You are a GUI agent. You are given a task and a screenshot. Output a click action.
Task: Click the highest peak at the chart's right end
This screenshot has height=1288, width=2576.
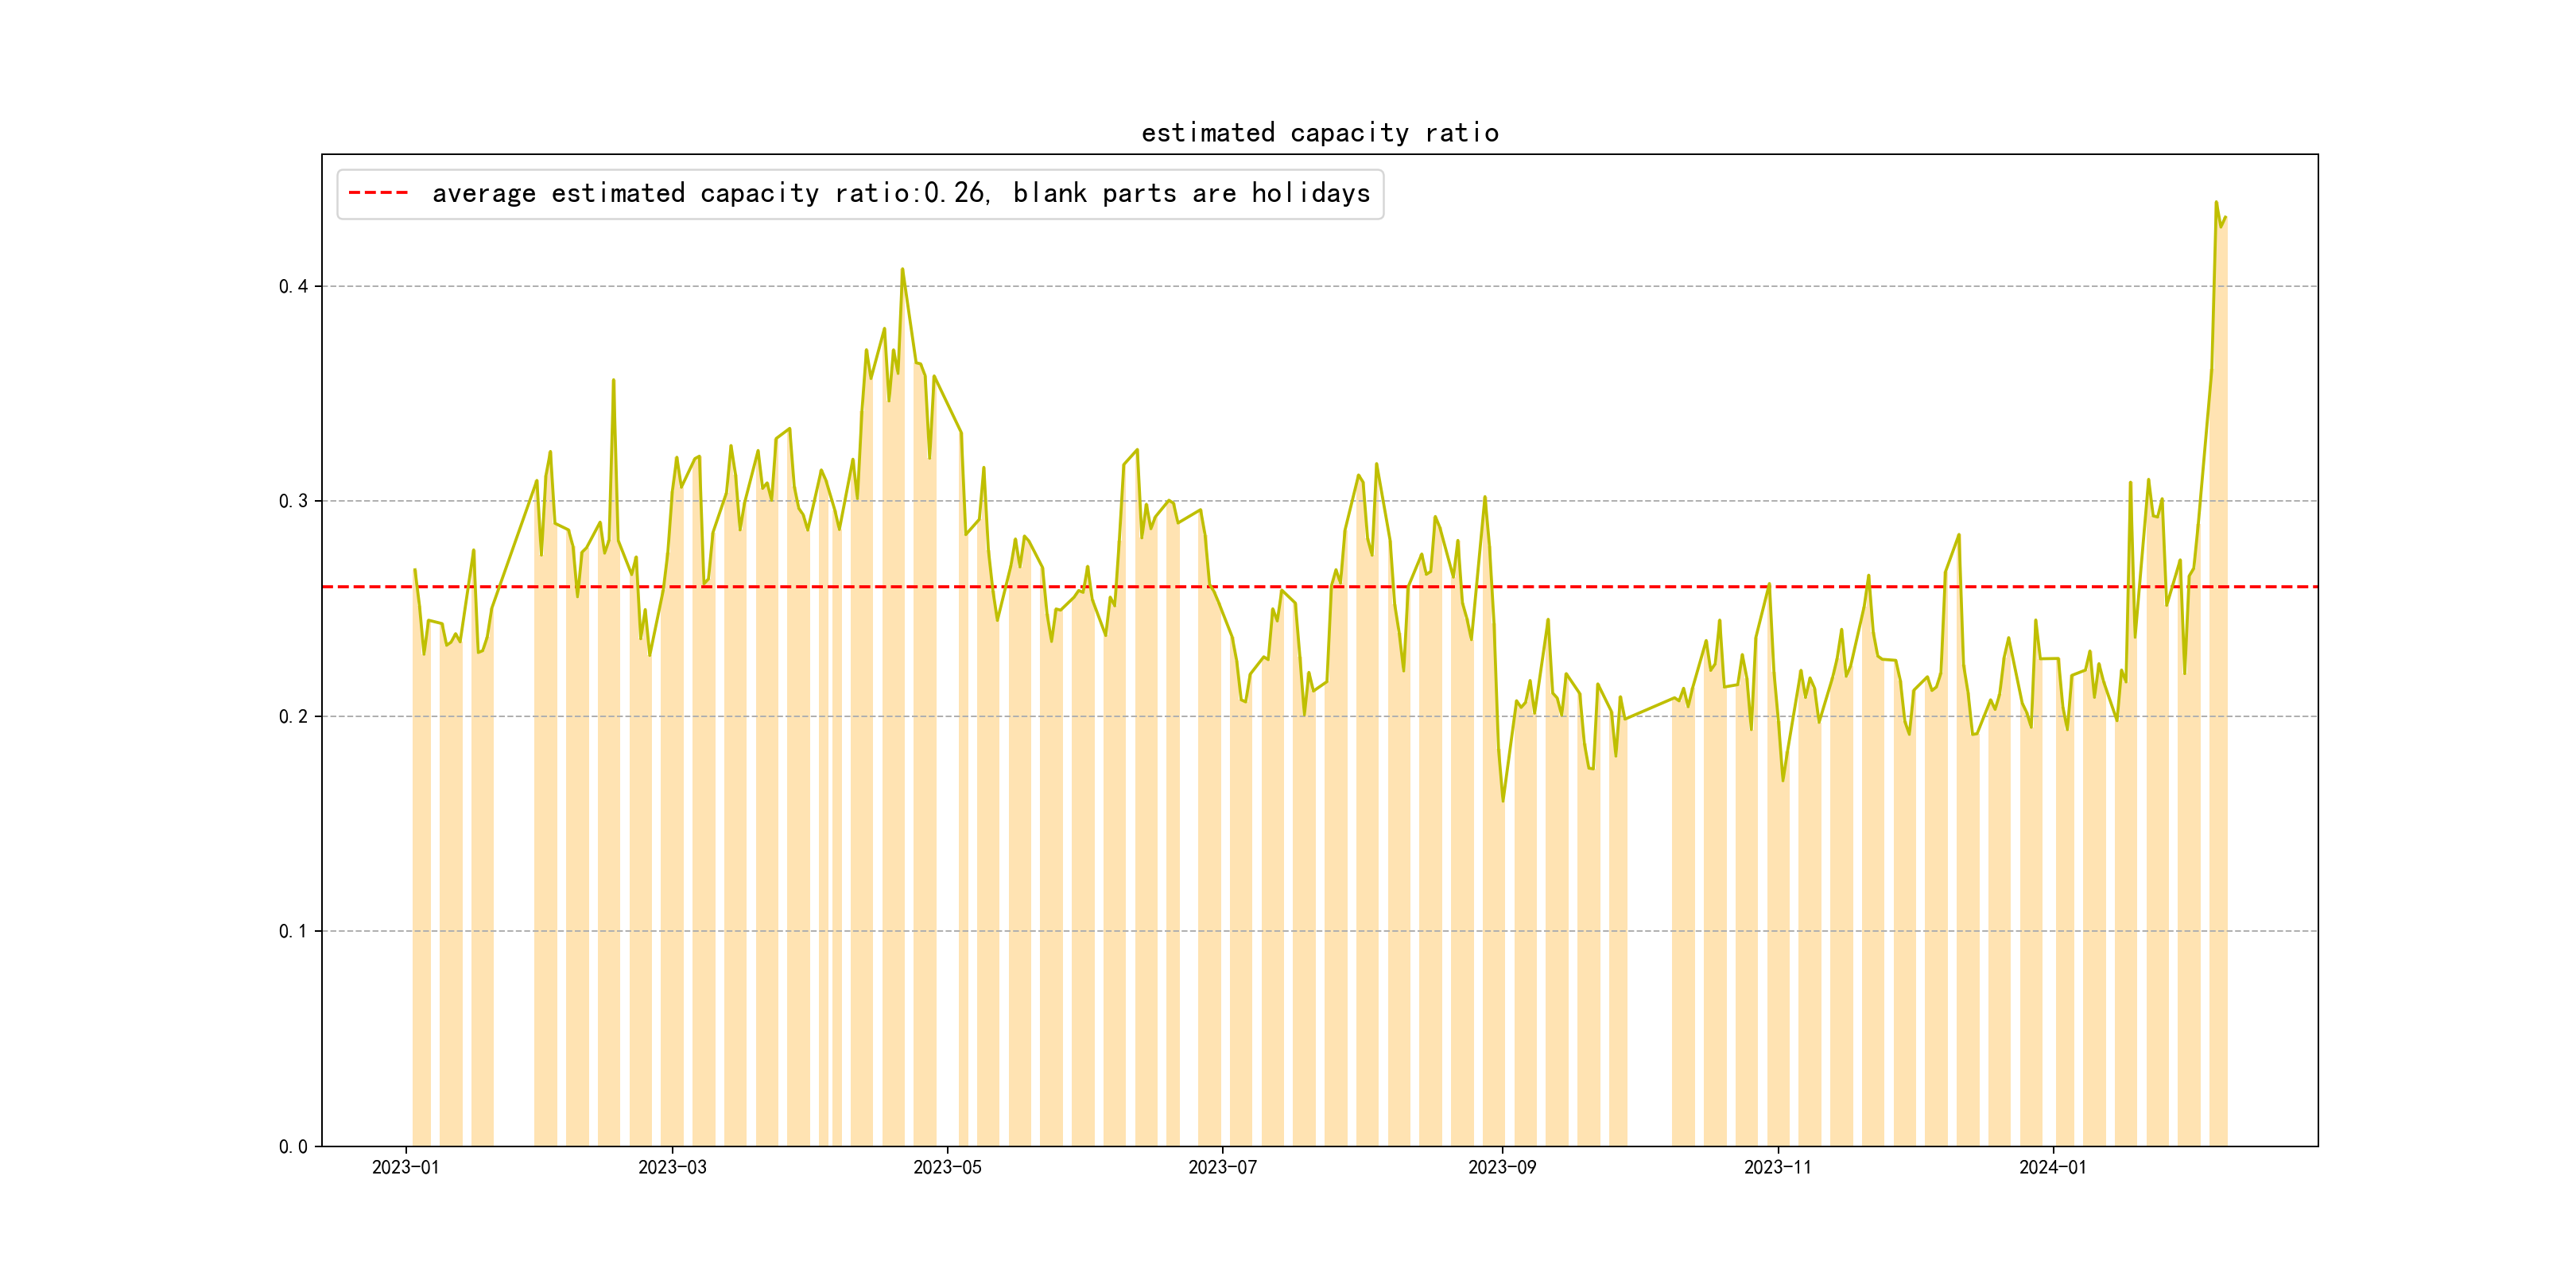2216,203
